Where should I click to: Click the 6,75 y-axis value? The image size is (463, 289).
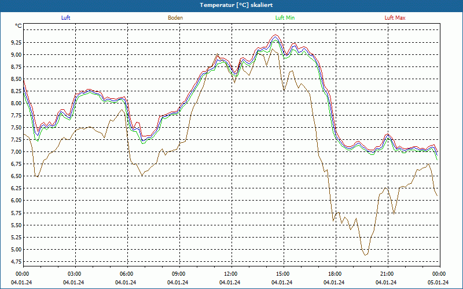tap(16, 164)
